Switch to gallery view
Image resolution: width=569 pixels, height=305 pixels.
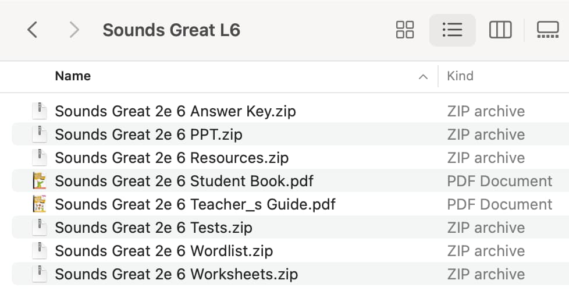coord(547,30)
